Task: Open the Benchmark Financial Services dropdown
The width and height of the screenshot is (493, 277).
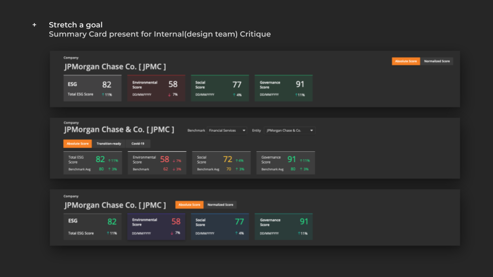Action: [x=226, y=130]
